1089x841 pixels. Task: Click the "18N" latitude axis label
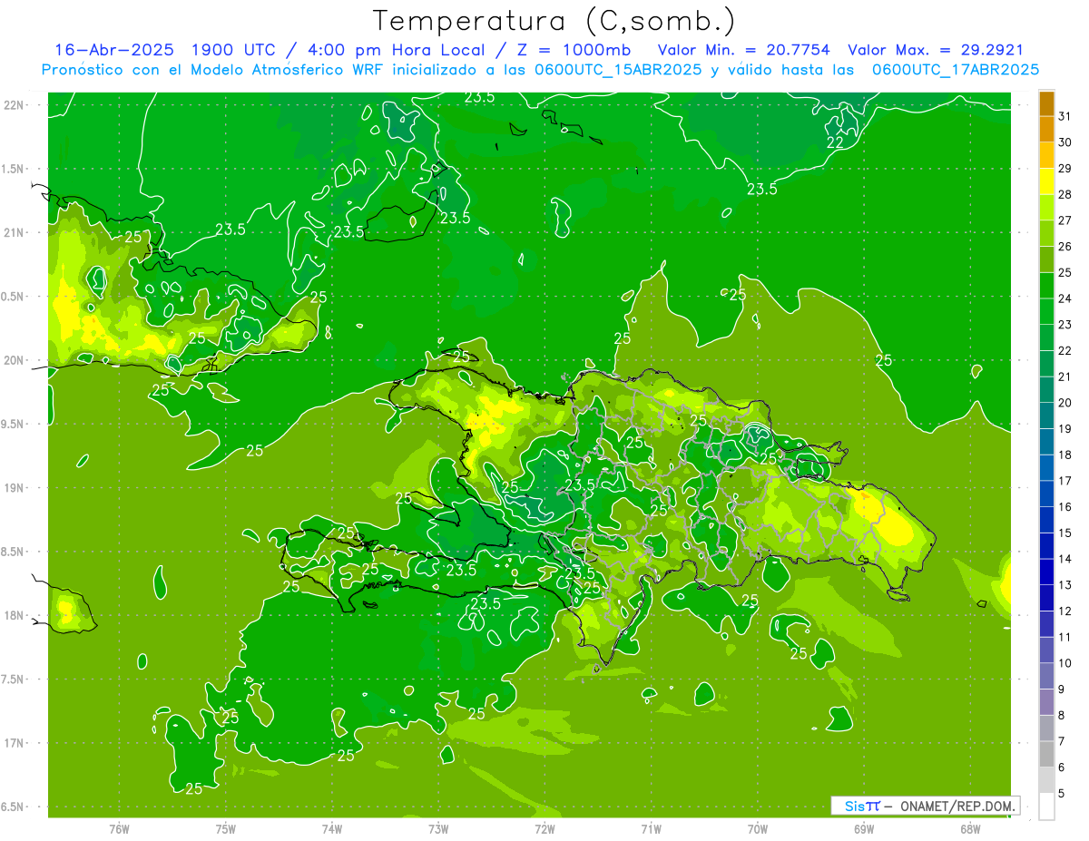tap(15, 616)
